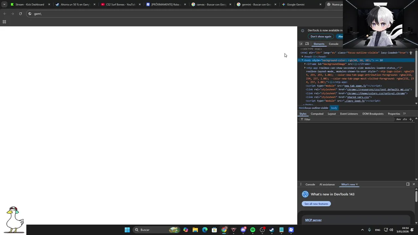Open the DOM Breakpoints tab
The width and height of the screenshot is (418, 235).
click(373, 114)
